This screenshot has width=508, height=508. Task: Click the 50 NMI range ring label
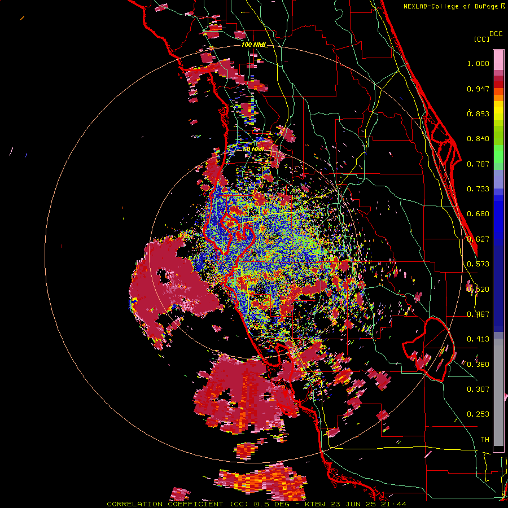coord(253,149)
